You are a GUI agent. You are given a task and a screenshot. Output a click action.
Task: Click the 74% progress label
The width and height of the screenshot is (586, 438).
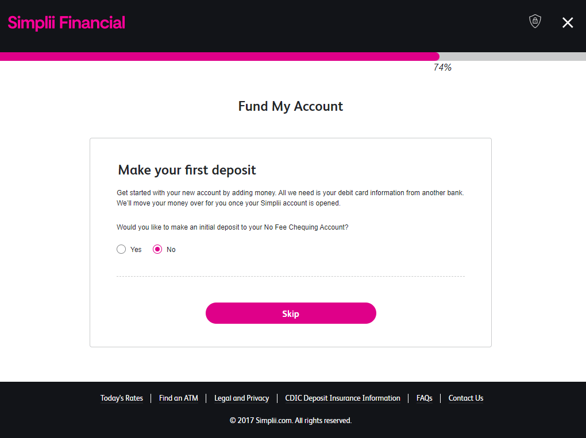pyautogui.click(x=442, y=68)
